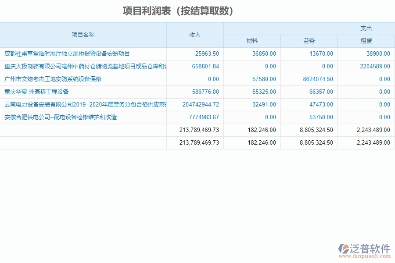
Task: Click the total materials 182,246.00
Action: (x=262, y=130)
